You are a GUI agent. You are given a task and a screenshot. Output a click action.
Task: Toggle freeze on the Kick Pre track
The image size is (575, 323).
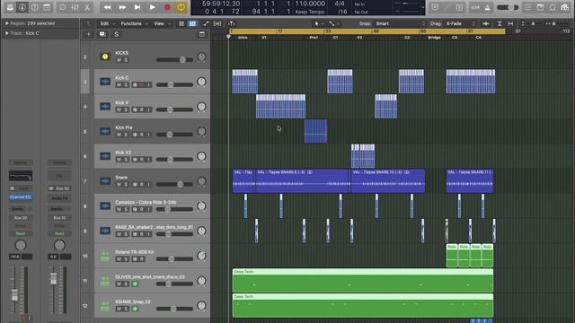135,135
